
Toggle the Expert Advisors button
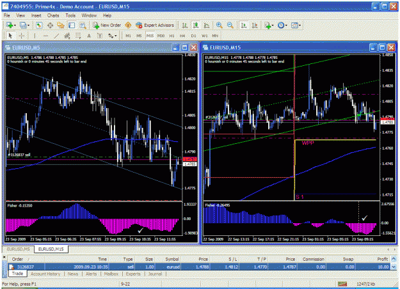coord(155,25)
